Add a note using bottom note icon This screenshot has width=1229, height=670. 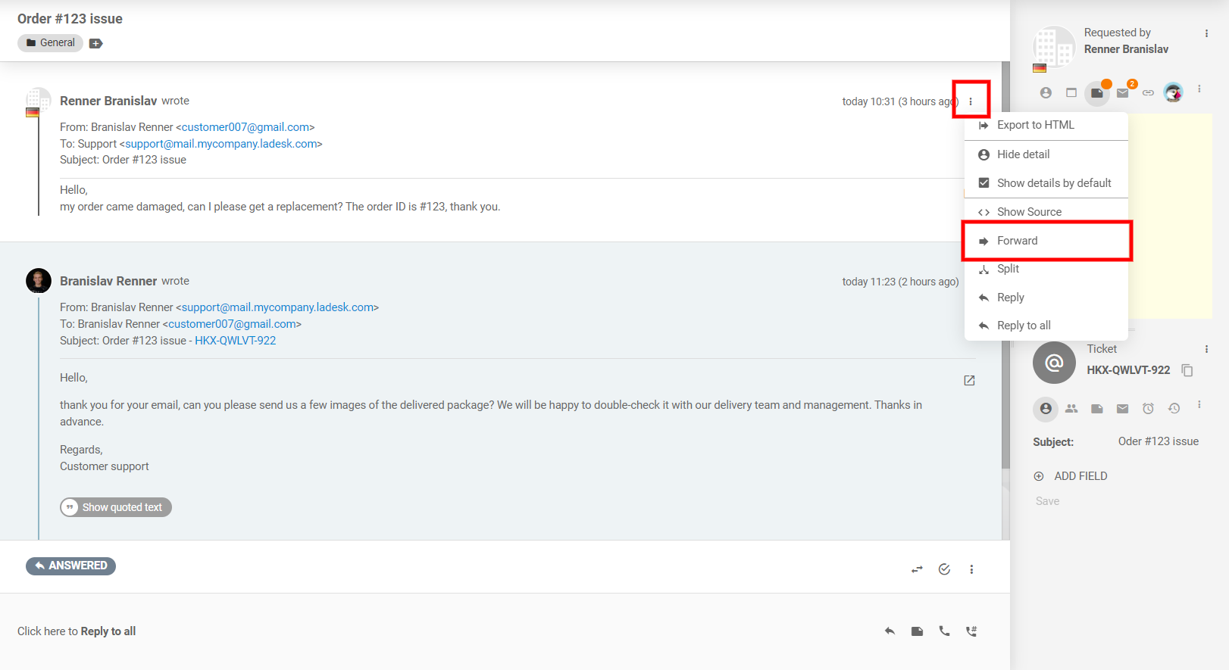pos(917,631)
